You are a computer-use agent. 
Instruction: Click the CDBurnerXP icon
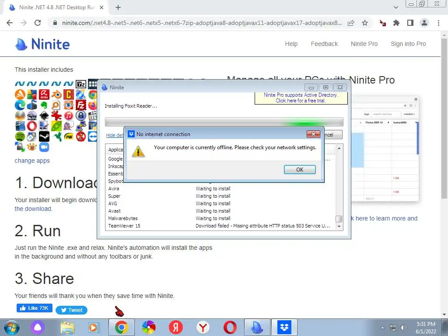point(81,94)
